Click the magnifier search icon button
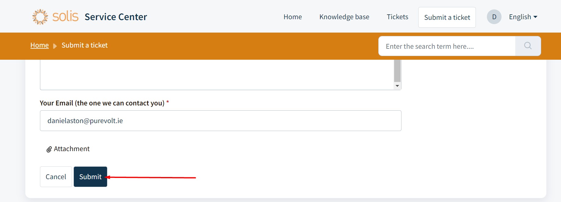Viewport: 561px width, 202px height. click(x=528, y=46)
